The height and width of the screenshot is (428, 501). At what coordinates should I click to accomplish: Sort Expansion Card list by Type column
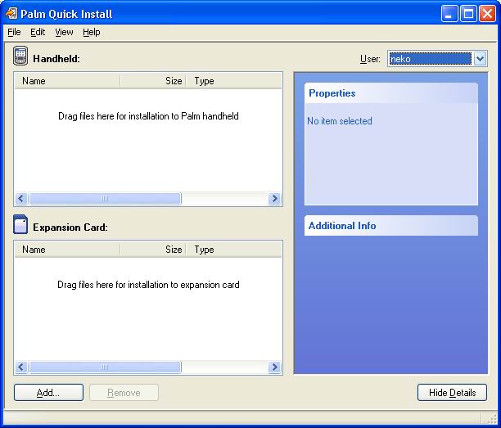(233, 250)
